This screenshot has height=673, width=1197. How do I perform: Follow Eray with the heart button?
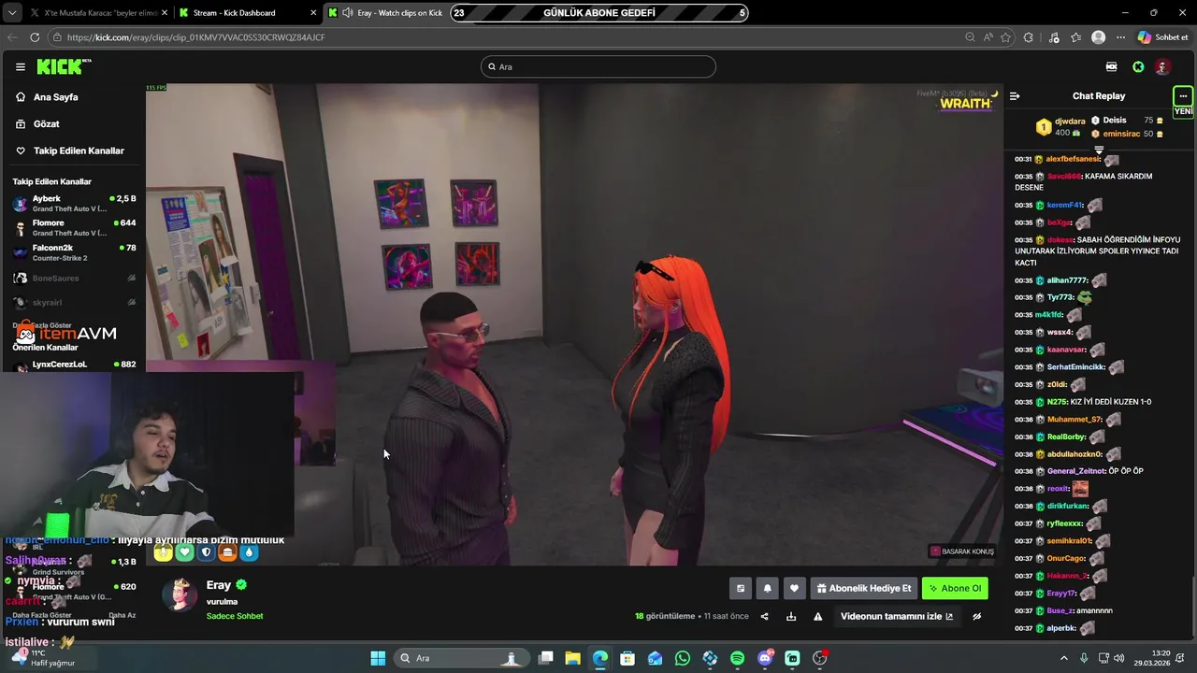(794, 588)
